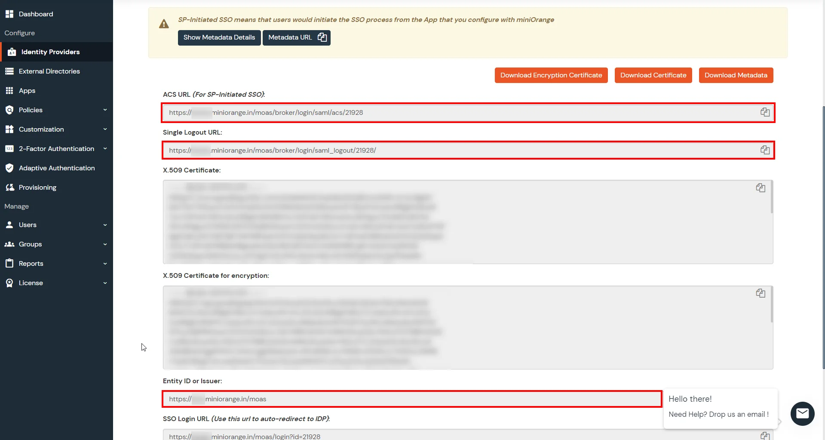Viewport: 825px width, 440px height.
Task: Open External Directories menu item
Action: (56, 71)
